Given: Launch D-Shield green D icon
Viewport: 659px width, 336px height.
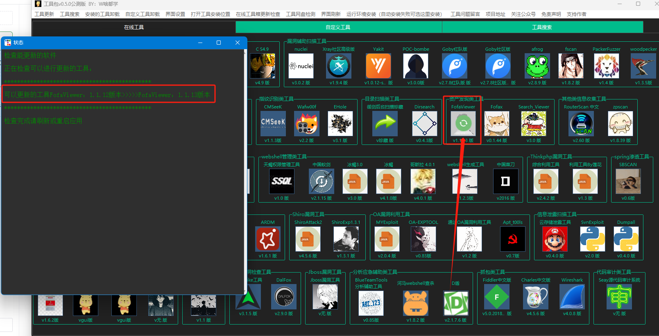Looking at the screenshot, I should click(456, 303).
